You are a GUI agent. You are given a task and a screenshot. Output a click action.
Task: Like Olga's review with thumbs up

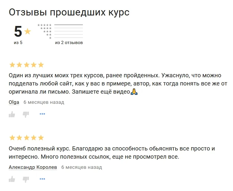12,114
